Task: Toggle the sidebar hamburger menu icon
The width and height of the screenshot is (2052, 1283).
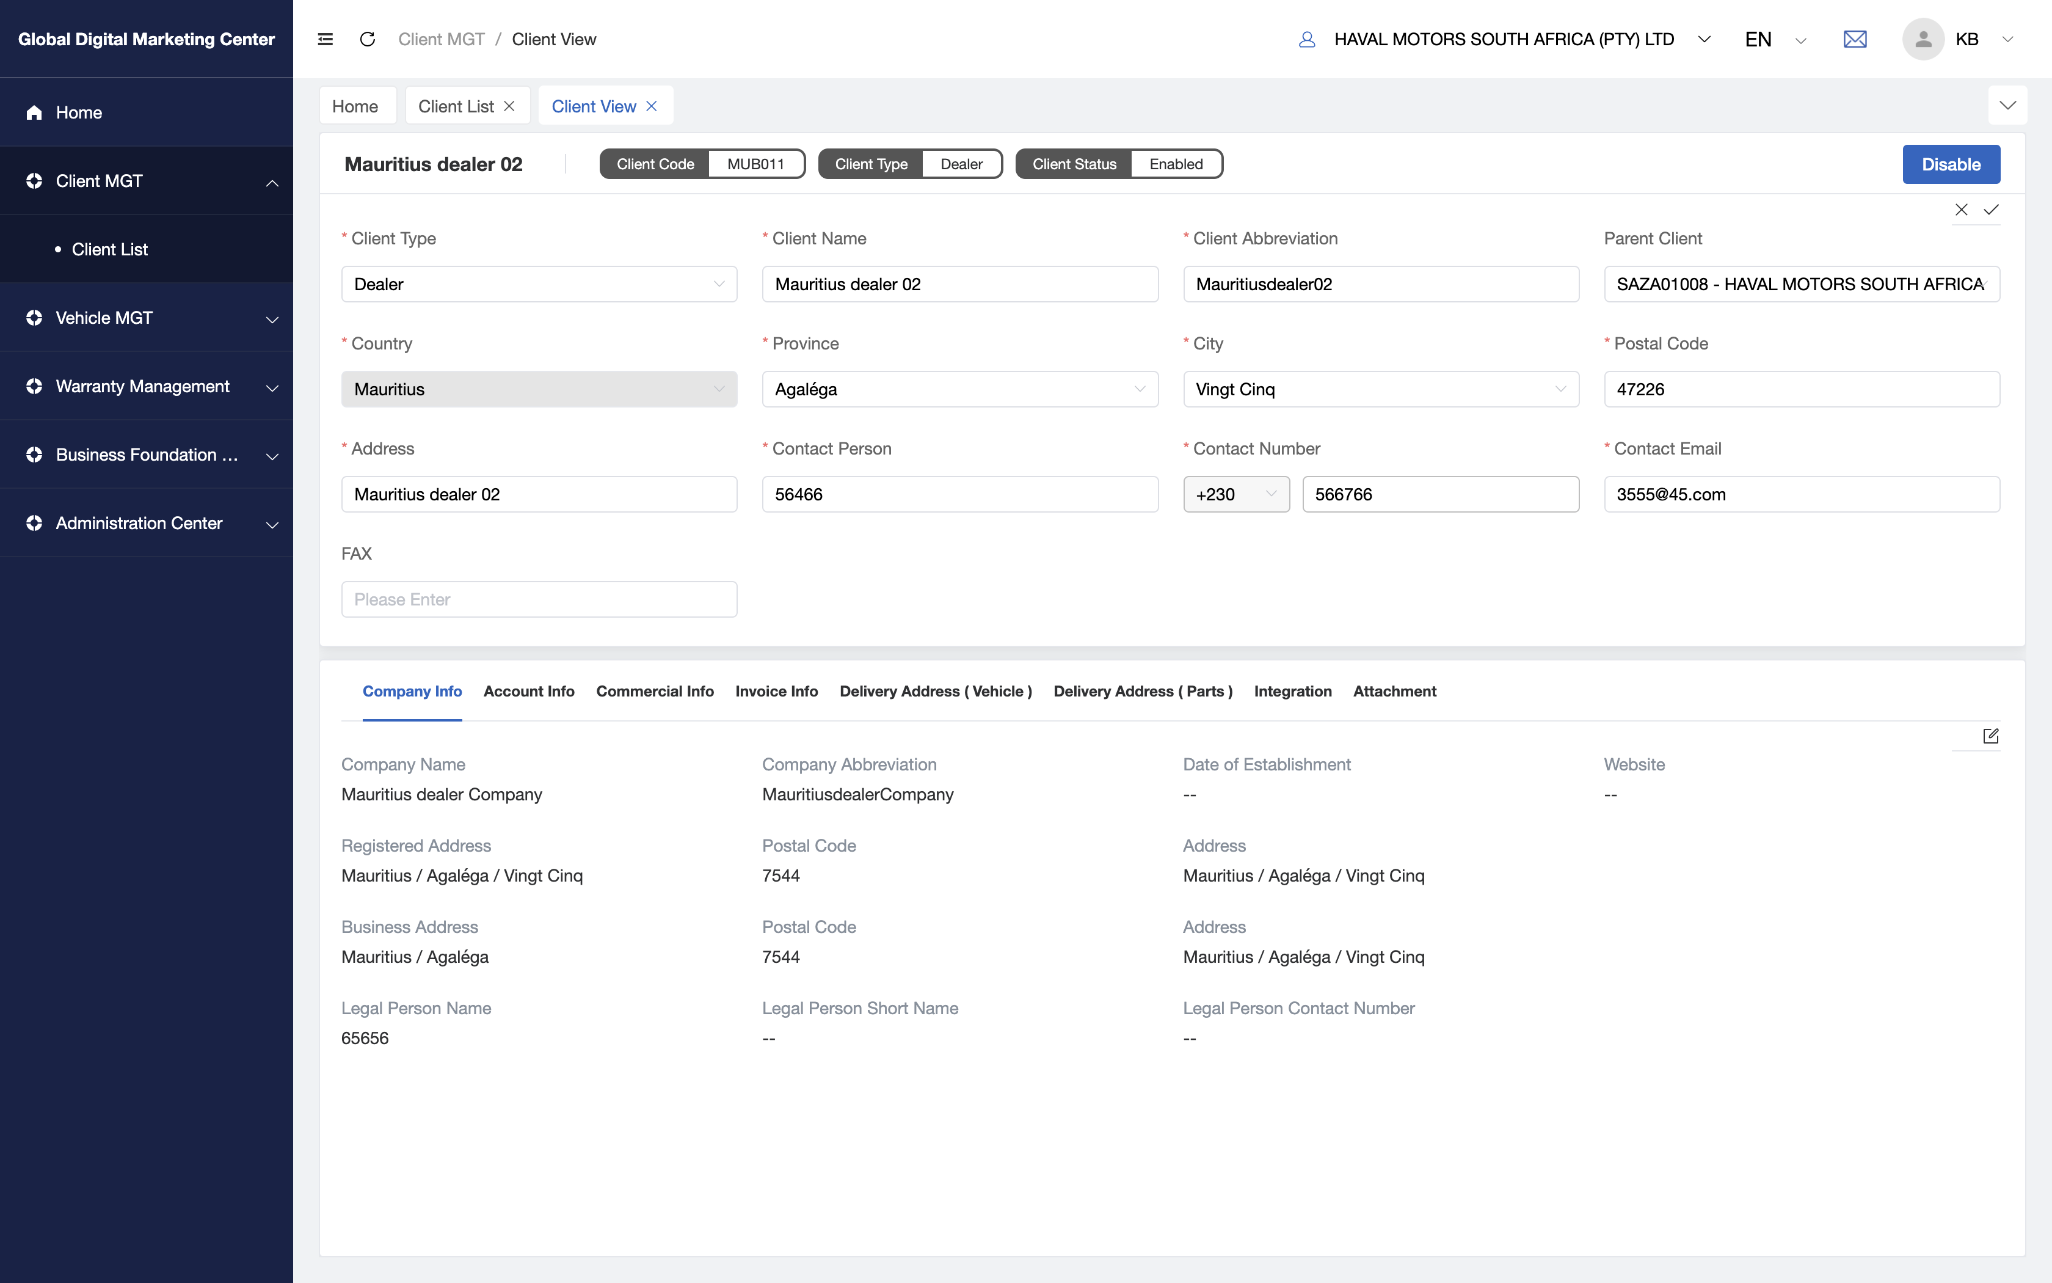Action: pyautogui.click(x=325, y=39)
